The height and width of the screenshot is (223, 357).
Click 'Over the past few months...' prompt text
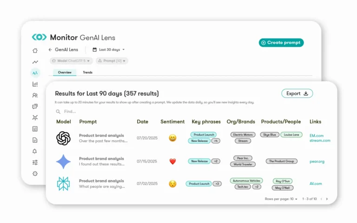103,141
